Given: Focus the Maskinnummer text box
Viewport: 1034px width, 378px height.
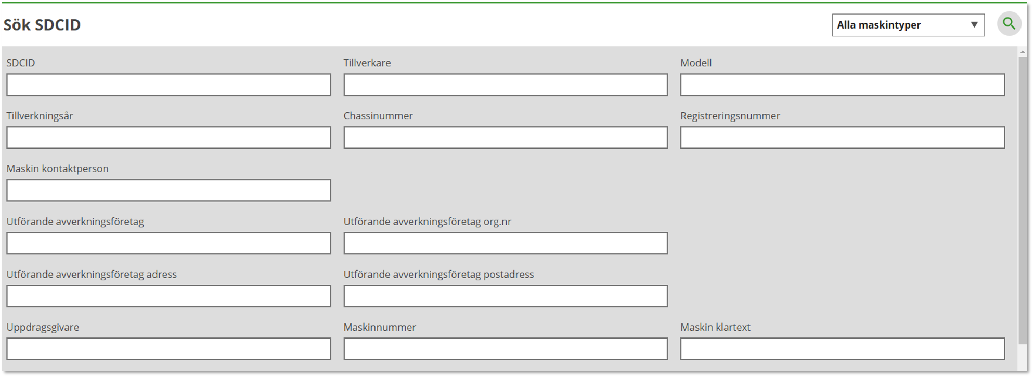Looking at the screenshot, I should pyautogui.click(x=505, y=349).
